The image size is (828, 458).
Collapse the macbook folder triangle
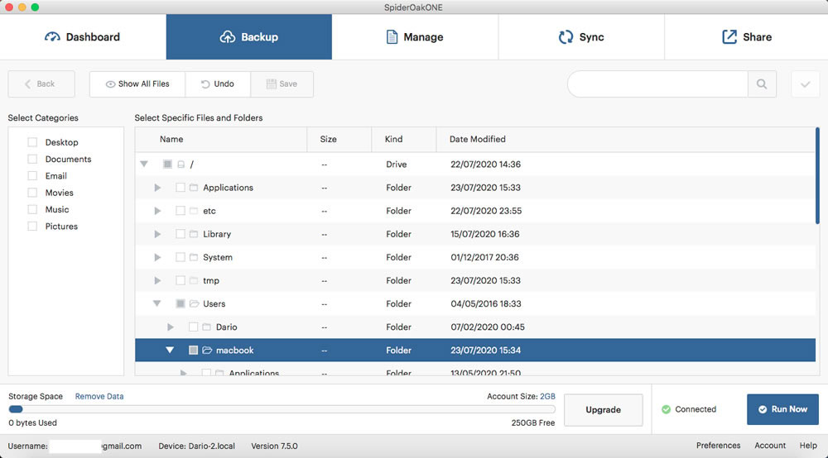pyautogui.click(x=170, y=350)
